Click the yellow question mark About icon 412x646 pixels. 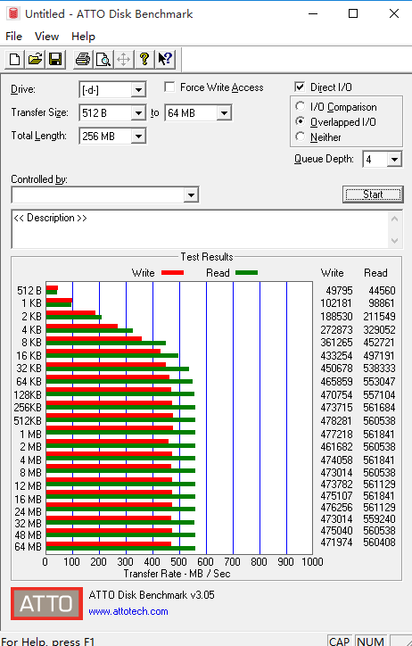click(x=144, y=60)
